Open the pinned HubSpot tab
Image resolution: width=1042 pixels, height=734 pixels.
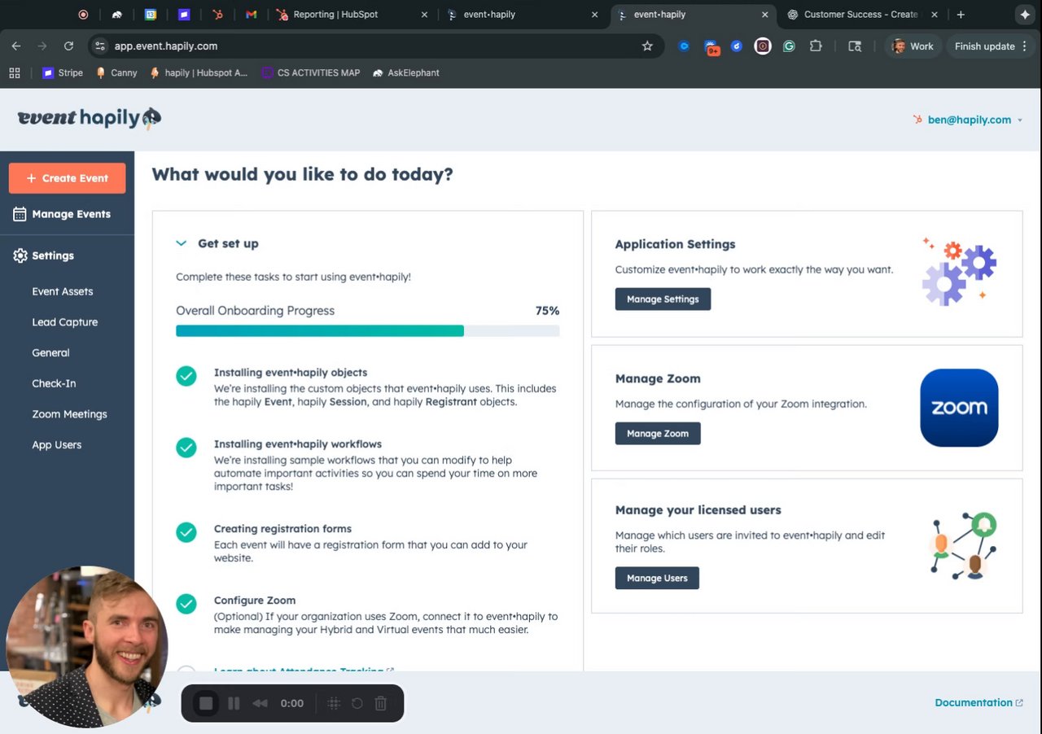[x=217, y=15]
